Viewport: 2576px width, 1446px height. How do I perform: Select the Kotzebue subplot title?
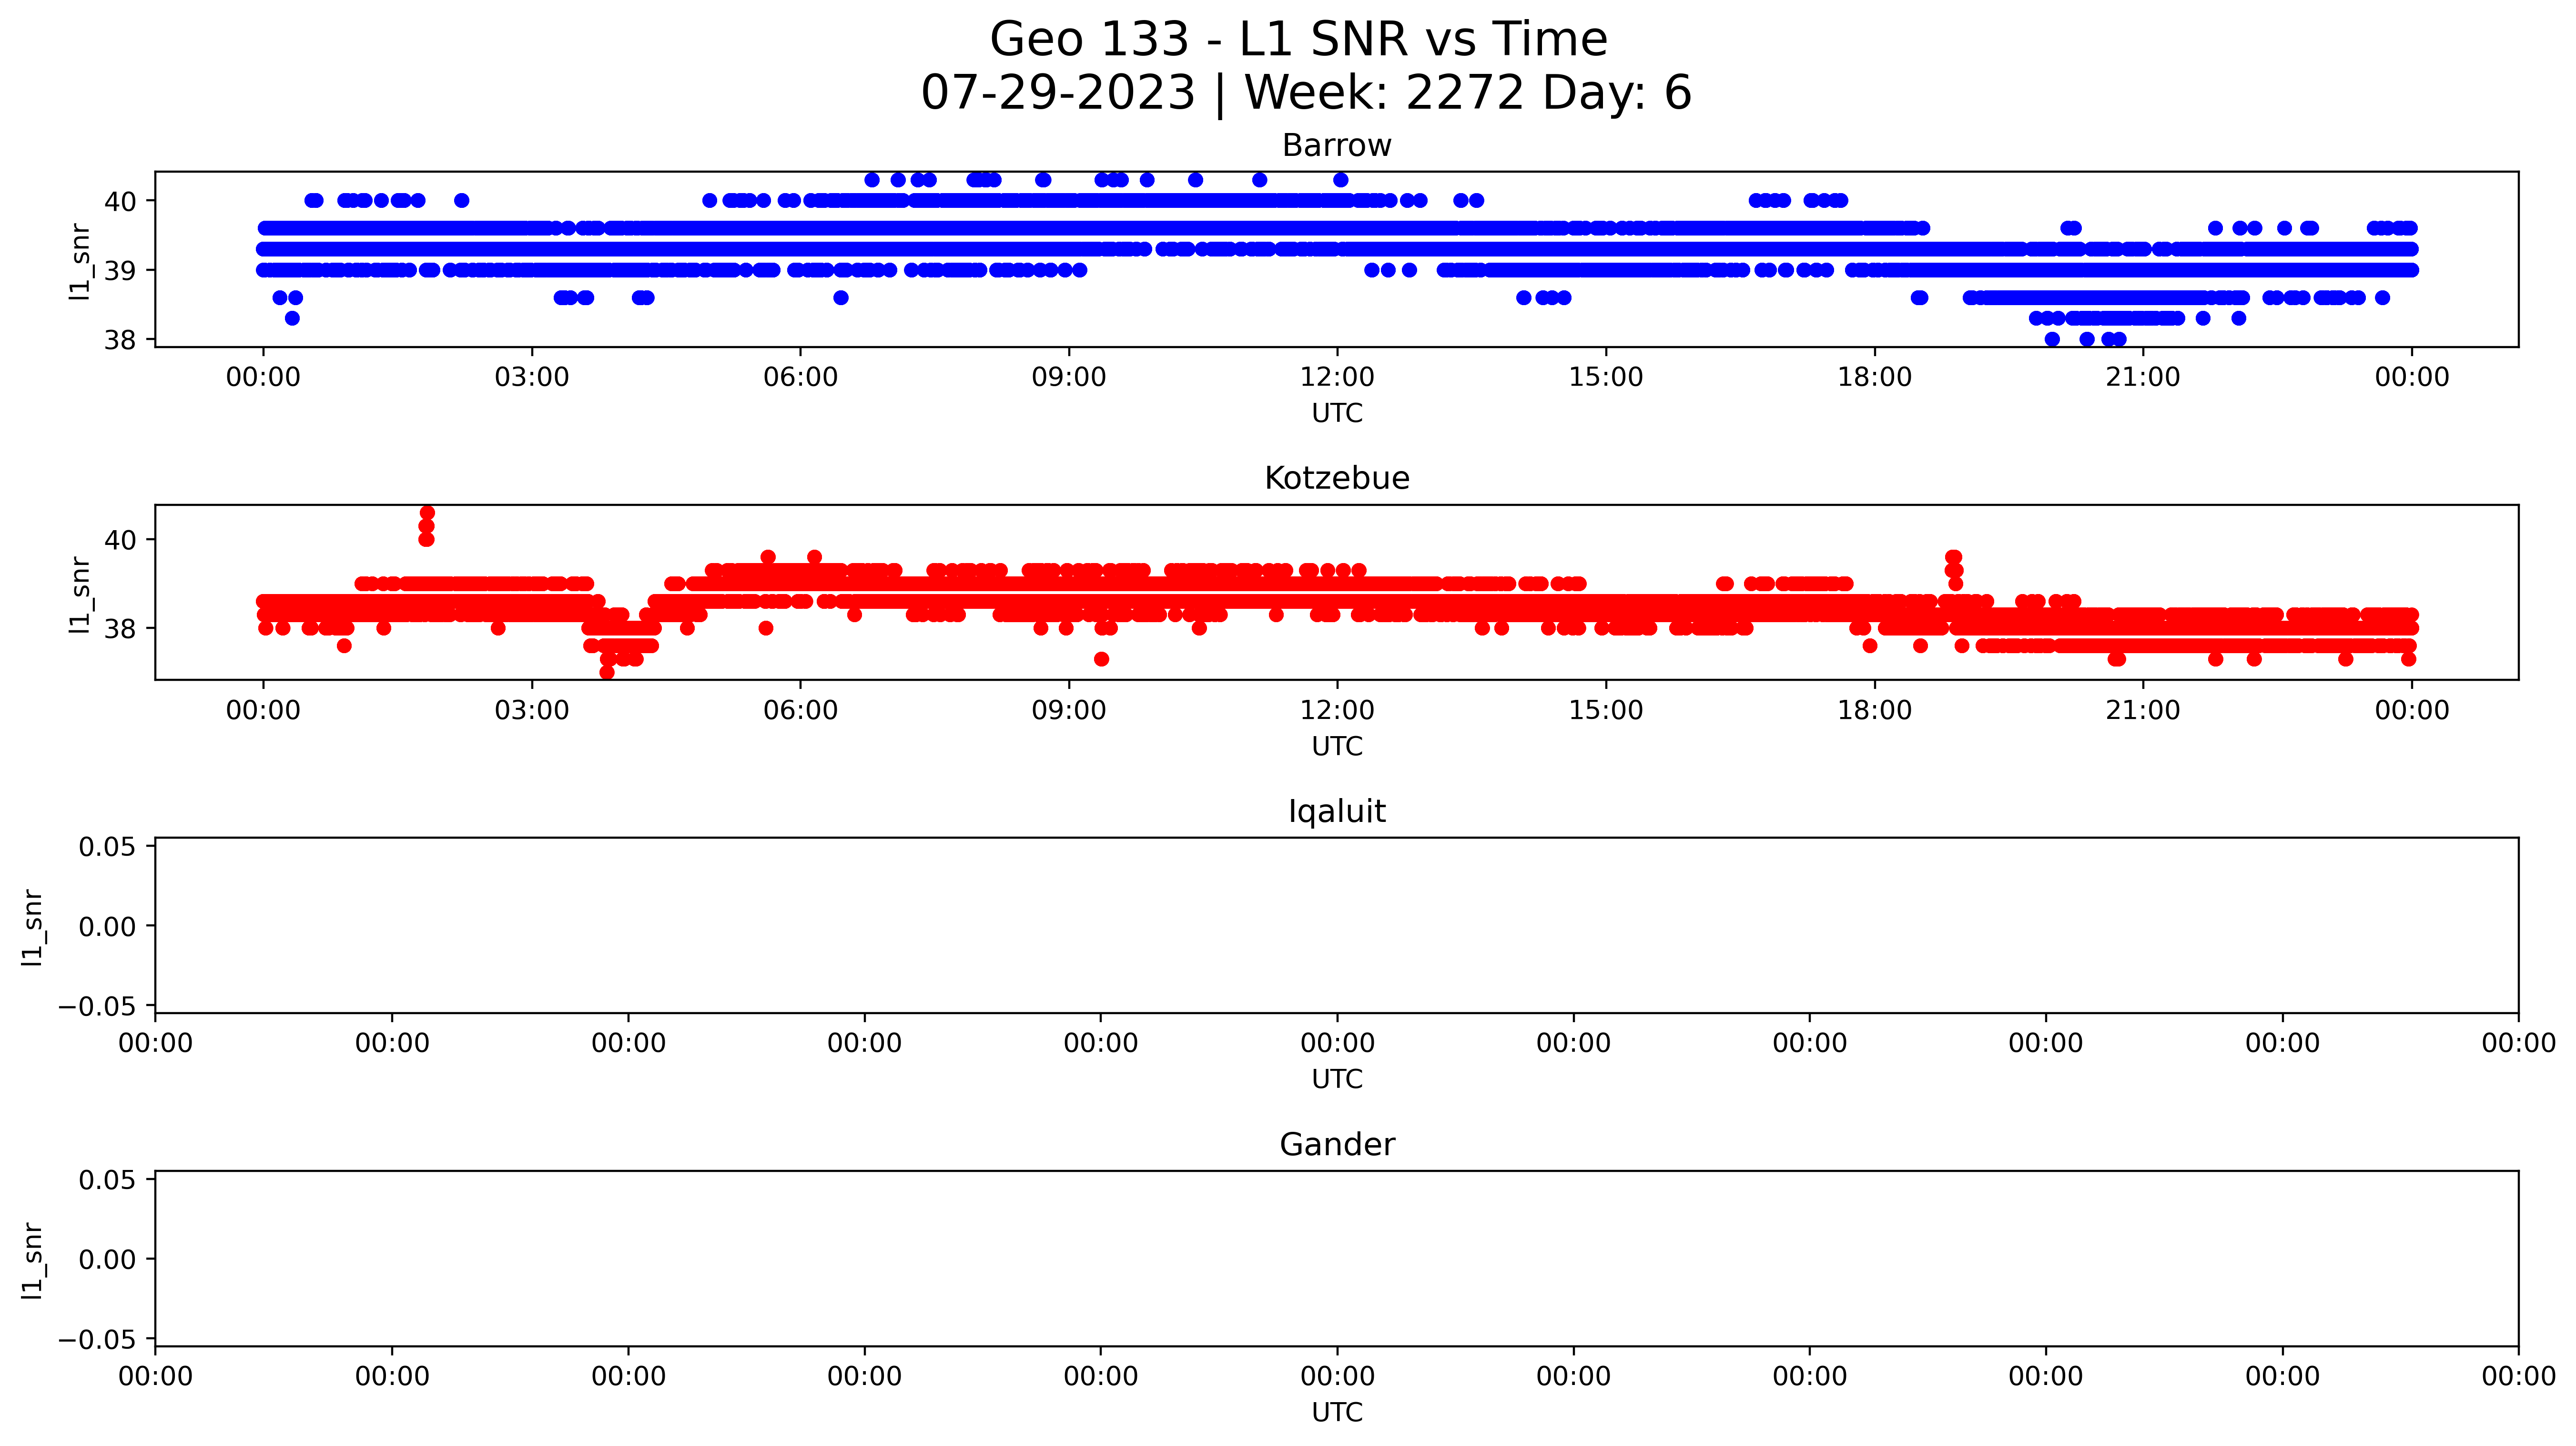tap(1336, 478)
